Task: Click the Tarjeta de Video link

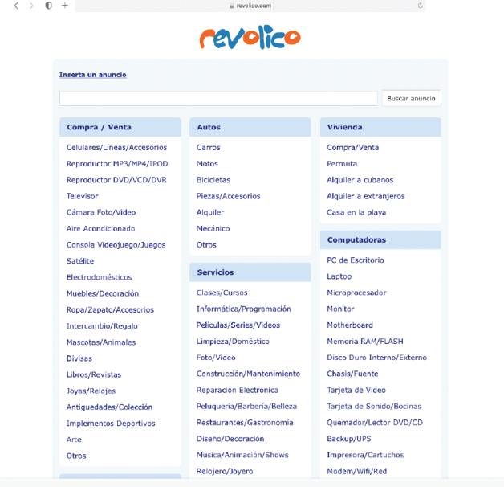Action: (356, 390)
